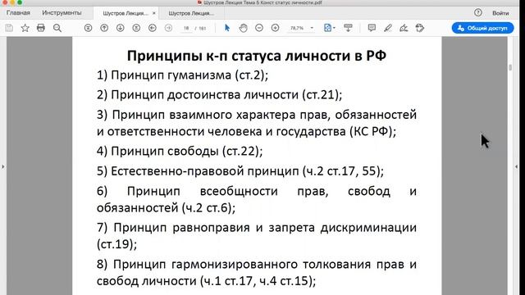
Task: Click the stamp tool icon in the toolbar
Action: (420, 28)
